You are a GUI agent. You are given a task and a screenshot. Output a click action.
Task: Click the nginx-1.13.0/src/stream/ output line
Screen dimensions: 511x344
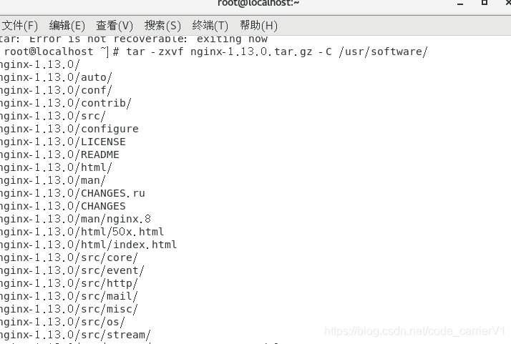coord(75,335)
